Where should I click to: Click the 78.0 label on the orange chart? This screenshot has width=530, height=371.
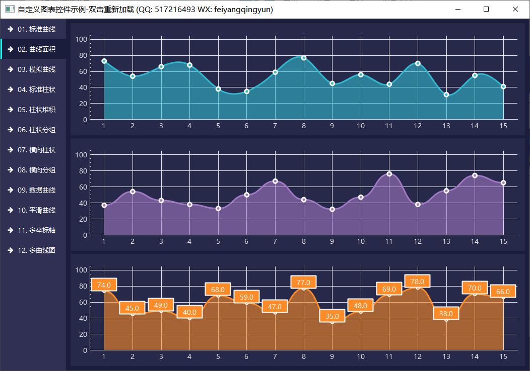click(x=417, y=281)
